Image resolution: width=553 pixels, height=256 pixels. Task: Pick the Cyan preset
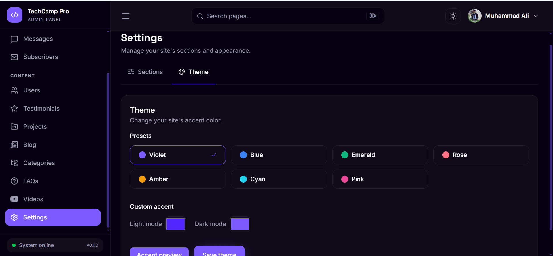279,179
